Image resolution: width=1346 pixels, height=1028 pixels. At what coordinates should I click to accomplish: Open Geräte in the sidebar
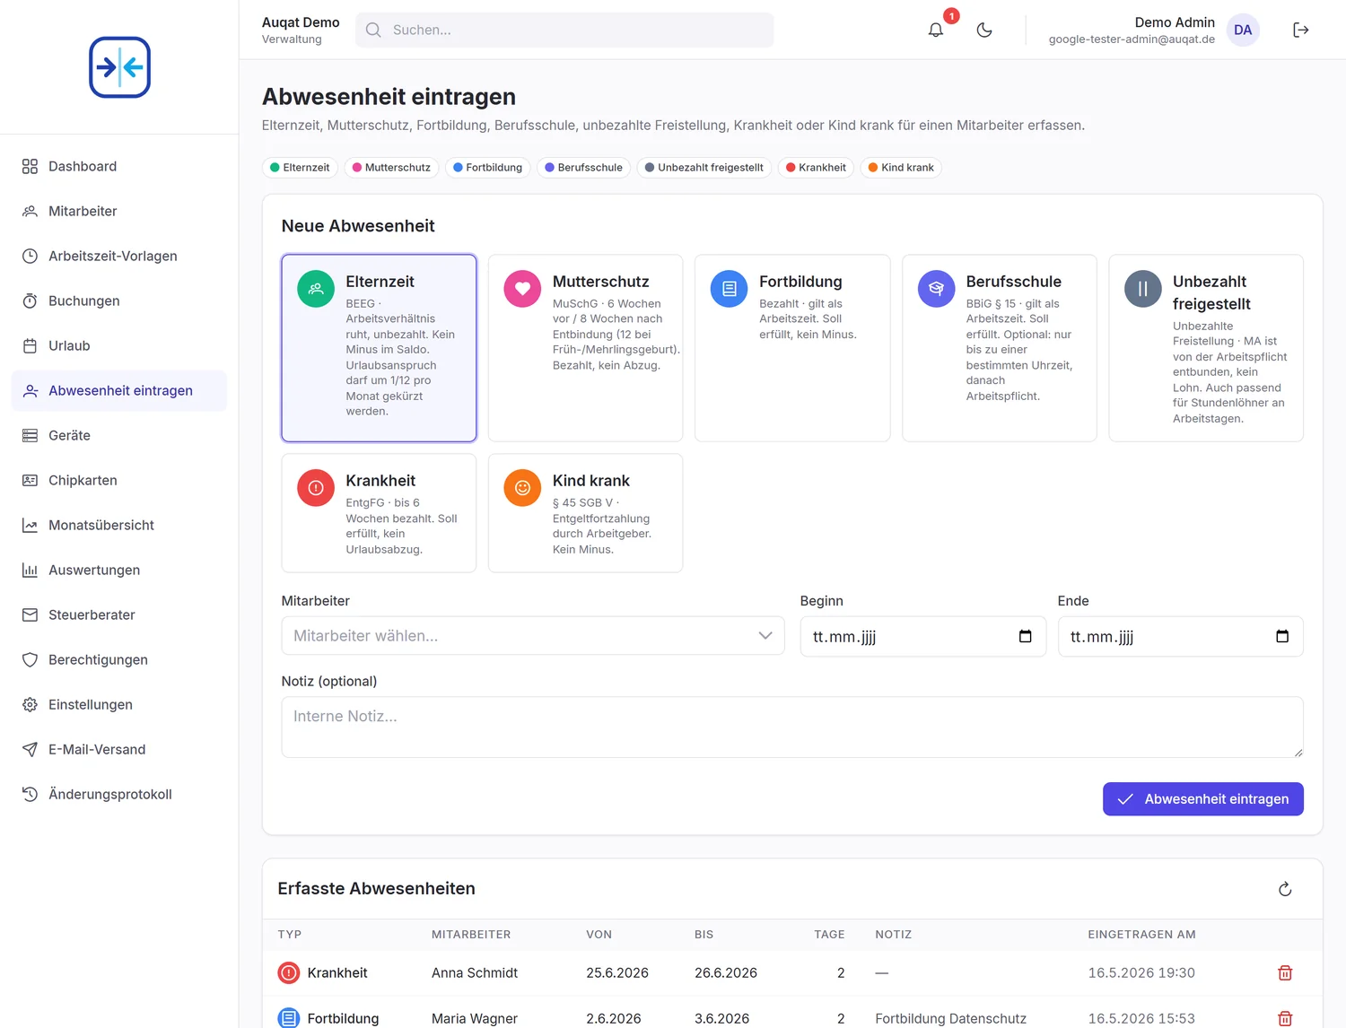[119, 435]
